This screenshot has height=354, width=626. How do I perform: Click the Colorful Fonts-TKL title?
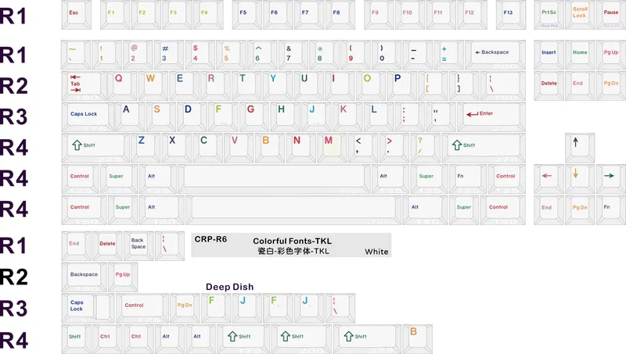point(292,241)
